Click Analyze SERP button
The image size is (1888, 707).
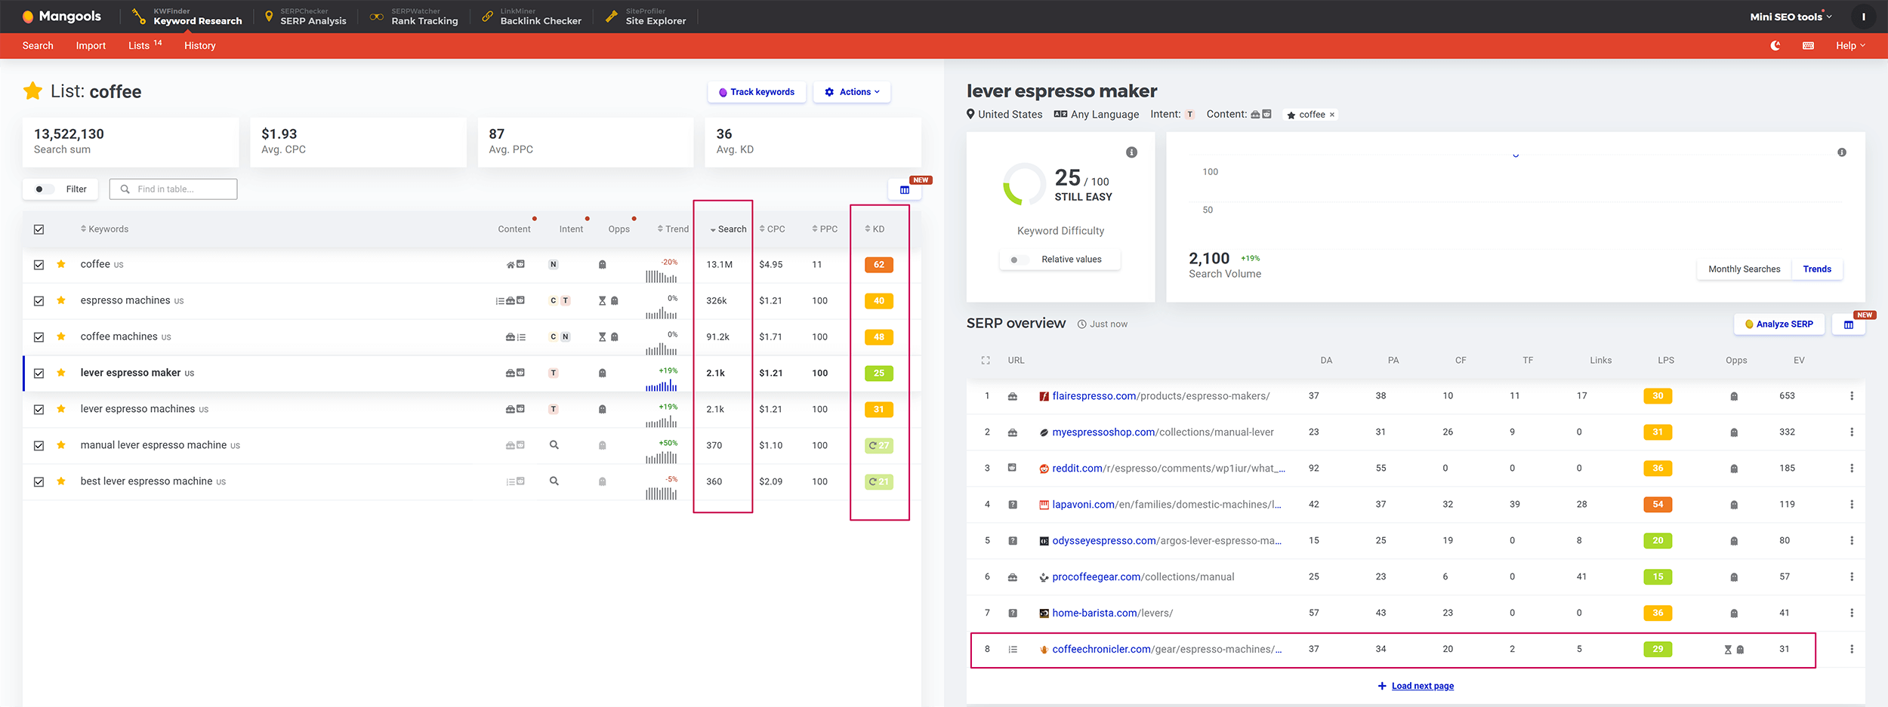[x=1779, y=324]
